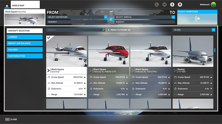222x124 pixels.
Task: Click the departure RUNWAY field
Action: (77, 22)
